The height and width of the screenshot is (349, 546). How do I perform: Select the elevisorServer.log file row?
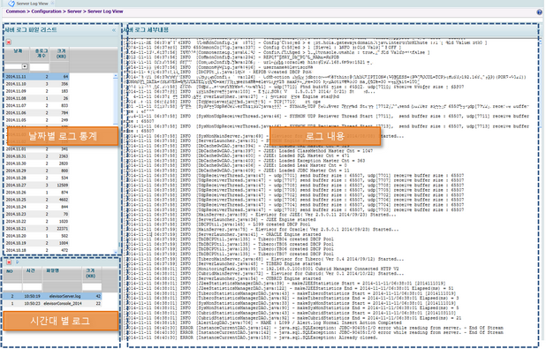52,296
